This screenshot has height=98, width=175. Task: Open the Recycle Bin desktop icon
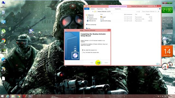click(x=3, y=13)
